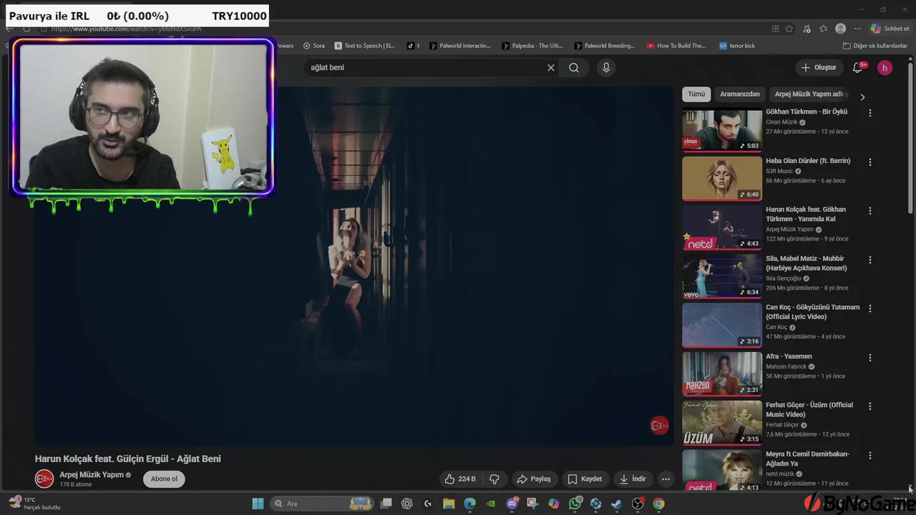
Task: Open the Palworld Breeding bookmark
Action: 605,46
